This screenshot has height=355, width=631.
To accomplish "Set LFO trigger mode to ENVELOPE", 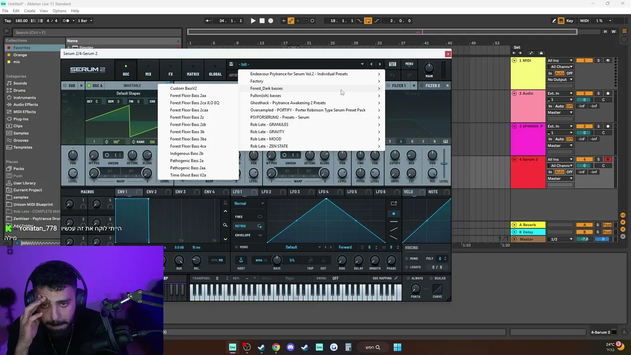I will coord(249,235).
